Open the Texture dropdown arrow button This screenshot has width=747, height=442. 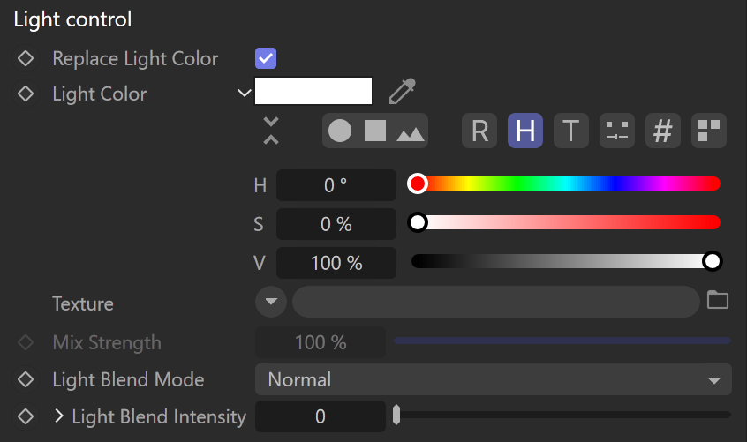(270, 302)
